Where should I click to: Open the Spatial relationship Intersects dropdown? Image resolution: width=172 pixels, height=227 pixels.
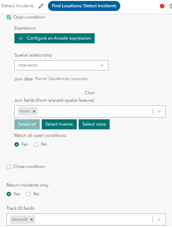(x=61, y=65)
